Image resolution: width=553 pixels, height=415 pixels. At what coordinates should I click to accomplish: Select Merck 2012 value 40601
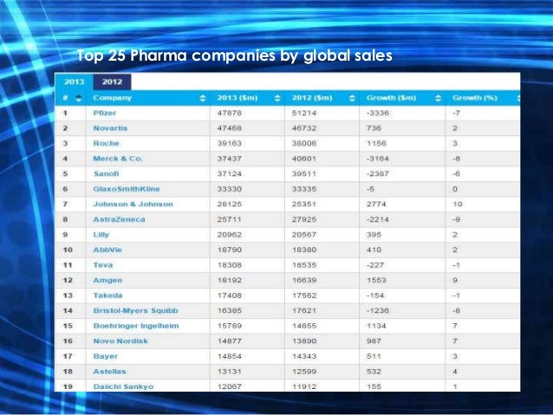[304, 159]
